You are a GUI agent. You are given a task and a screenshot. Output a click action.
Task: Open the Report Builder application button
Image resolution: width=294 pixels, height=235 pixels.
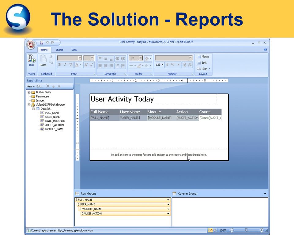coord(31,45)
